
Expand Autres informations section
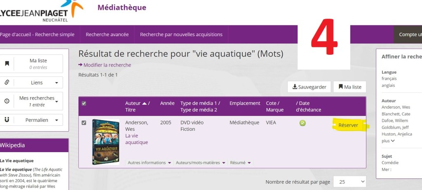tap(149, 162)
